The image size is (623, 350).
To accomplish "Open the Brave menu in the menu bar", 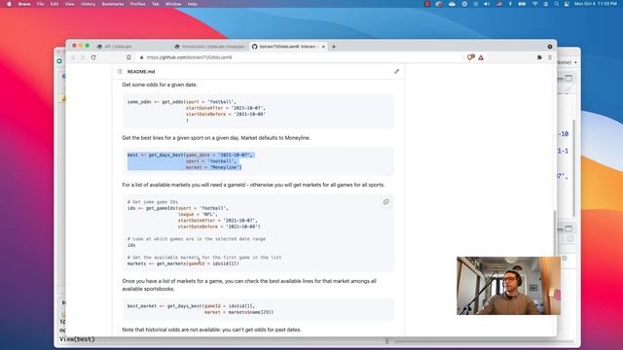I will pyautogui.click(x=24, y=4).
